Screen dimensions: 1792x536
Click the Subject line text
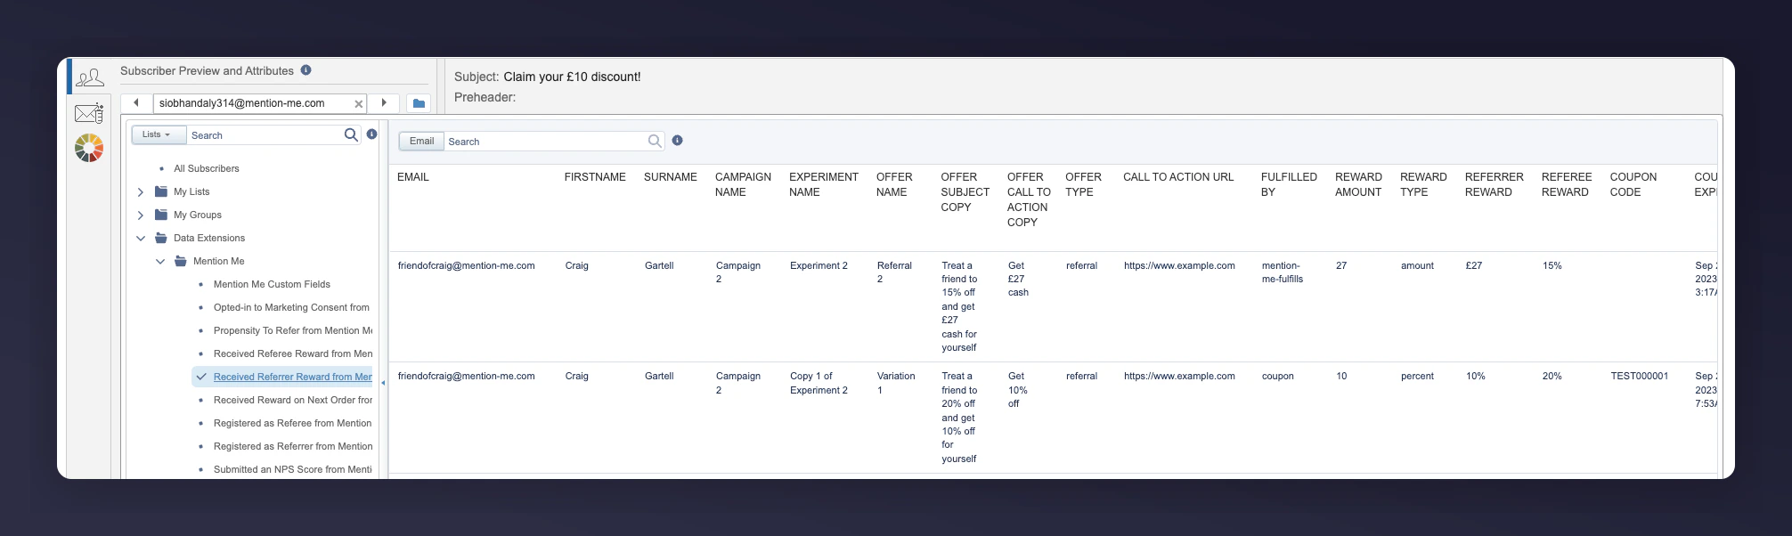pos(572,77)
